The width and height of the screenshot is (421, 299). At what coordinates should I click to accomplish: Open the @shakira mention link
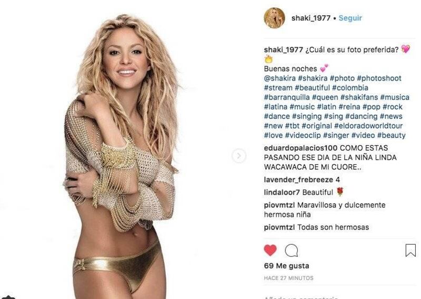(280, 78)
